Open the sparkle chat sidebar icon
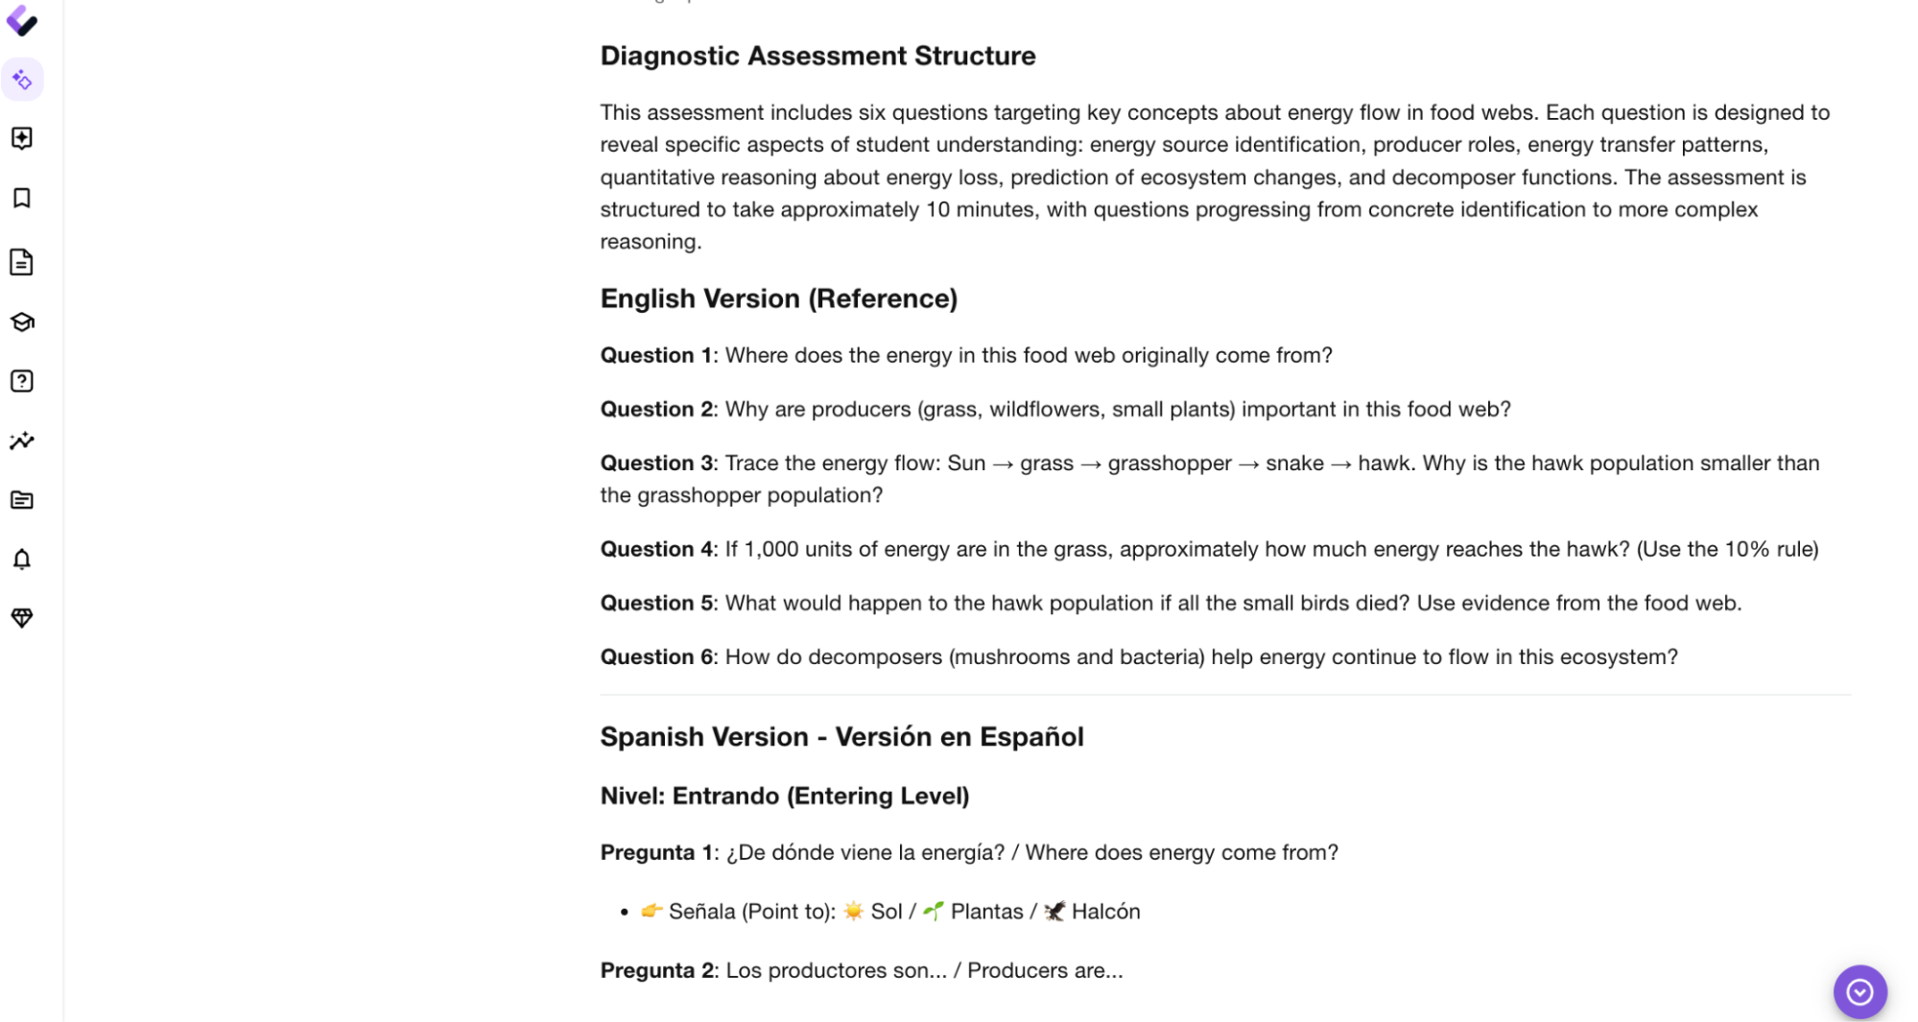This screenshot has width=1918, height=1022. point(22,138)
